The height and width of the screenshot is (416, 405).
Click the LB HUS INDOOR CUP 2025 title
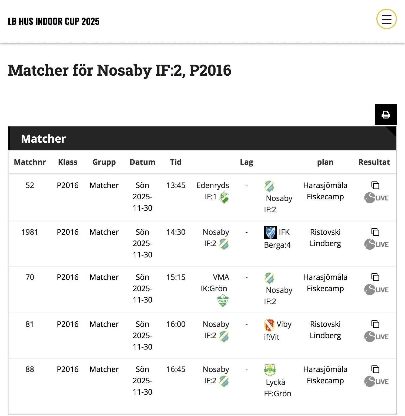pos(53,21)
